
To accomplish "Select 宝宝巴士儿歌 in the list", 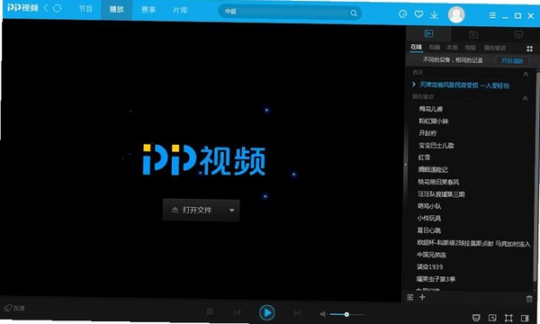I will coord(436,145).
